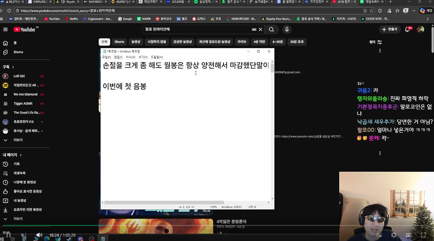Open the Google bookmark
Image resolution: width=434 pixels, height=241 pixels.
pyautogui.click(x=125, y=19)
